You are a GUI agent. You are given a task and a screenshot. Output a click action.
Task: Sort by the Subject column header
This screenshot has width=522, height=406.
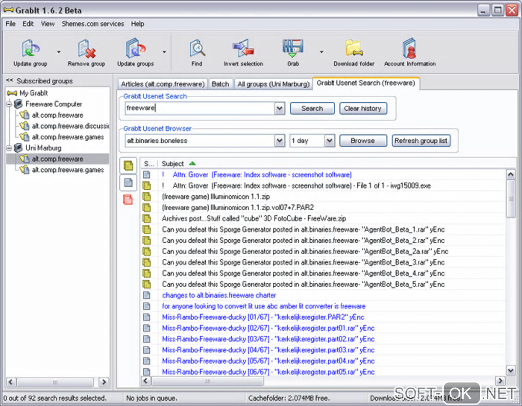(x=172, y=164)
